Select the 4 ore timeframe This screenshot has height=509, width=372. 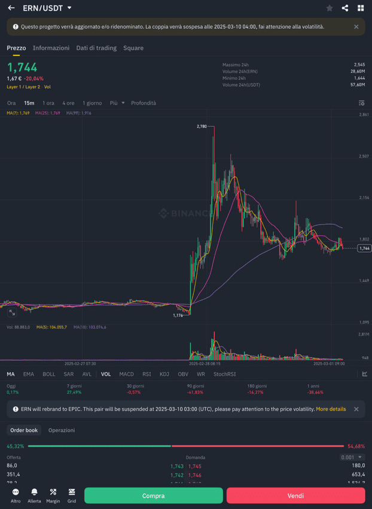(x=68, y=103)
